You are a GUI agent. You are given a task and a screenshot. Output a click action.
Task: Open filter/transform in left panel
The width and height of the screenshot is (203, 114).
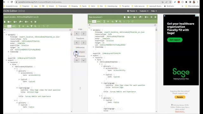pos(31,26)
